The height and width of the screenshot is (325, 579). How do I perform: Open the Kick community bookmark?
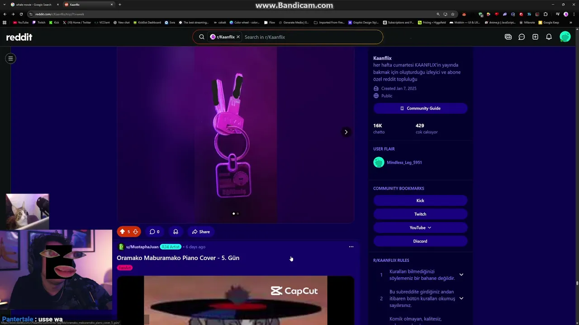click(420, 200)
